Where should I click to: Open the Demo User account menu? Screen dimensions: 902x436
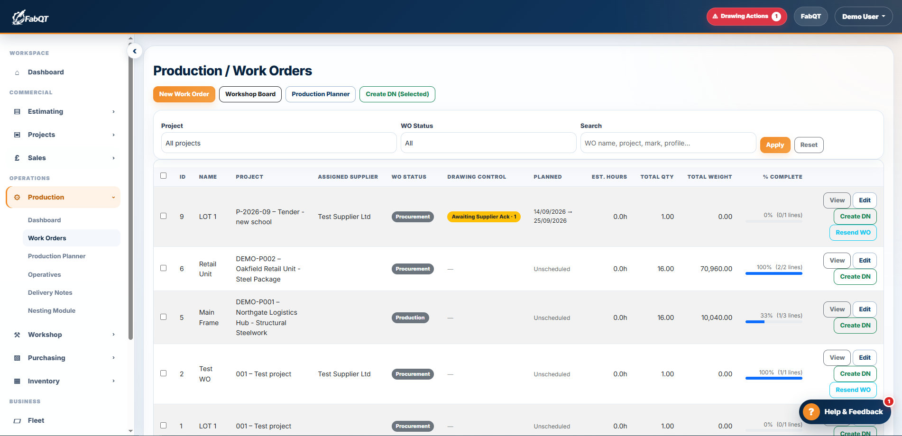tap(864, 17)
